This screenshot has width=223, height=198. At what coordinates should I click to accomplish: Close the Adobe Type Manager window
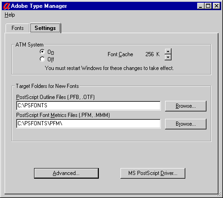(217, 6)
